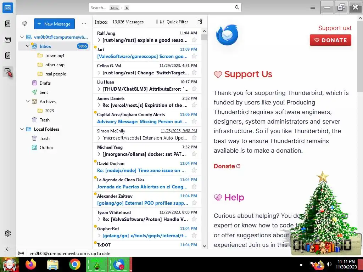This screenshot has width=363, height=272.
Task: Open Thunderbird taskbar icon with badge
Action: click(119, 265)
